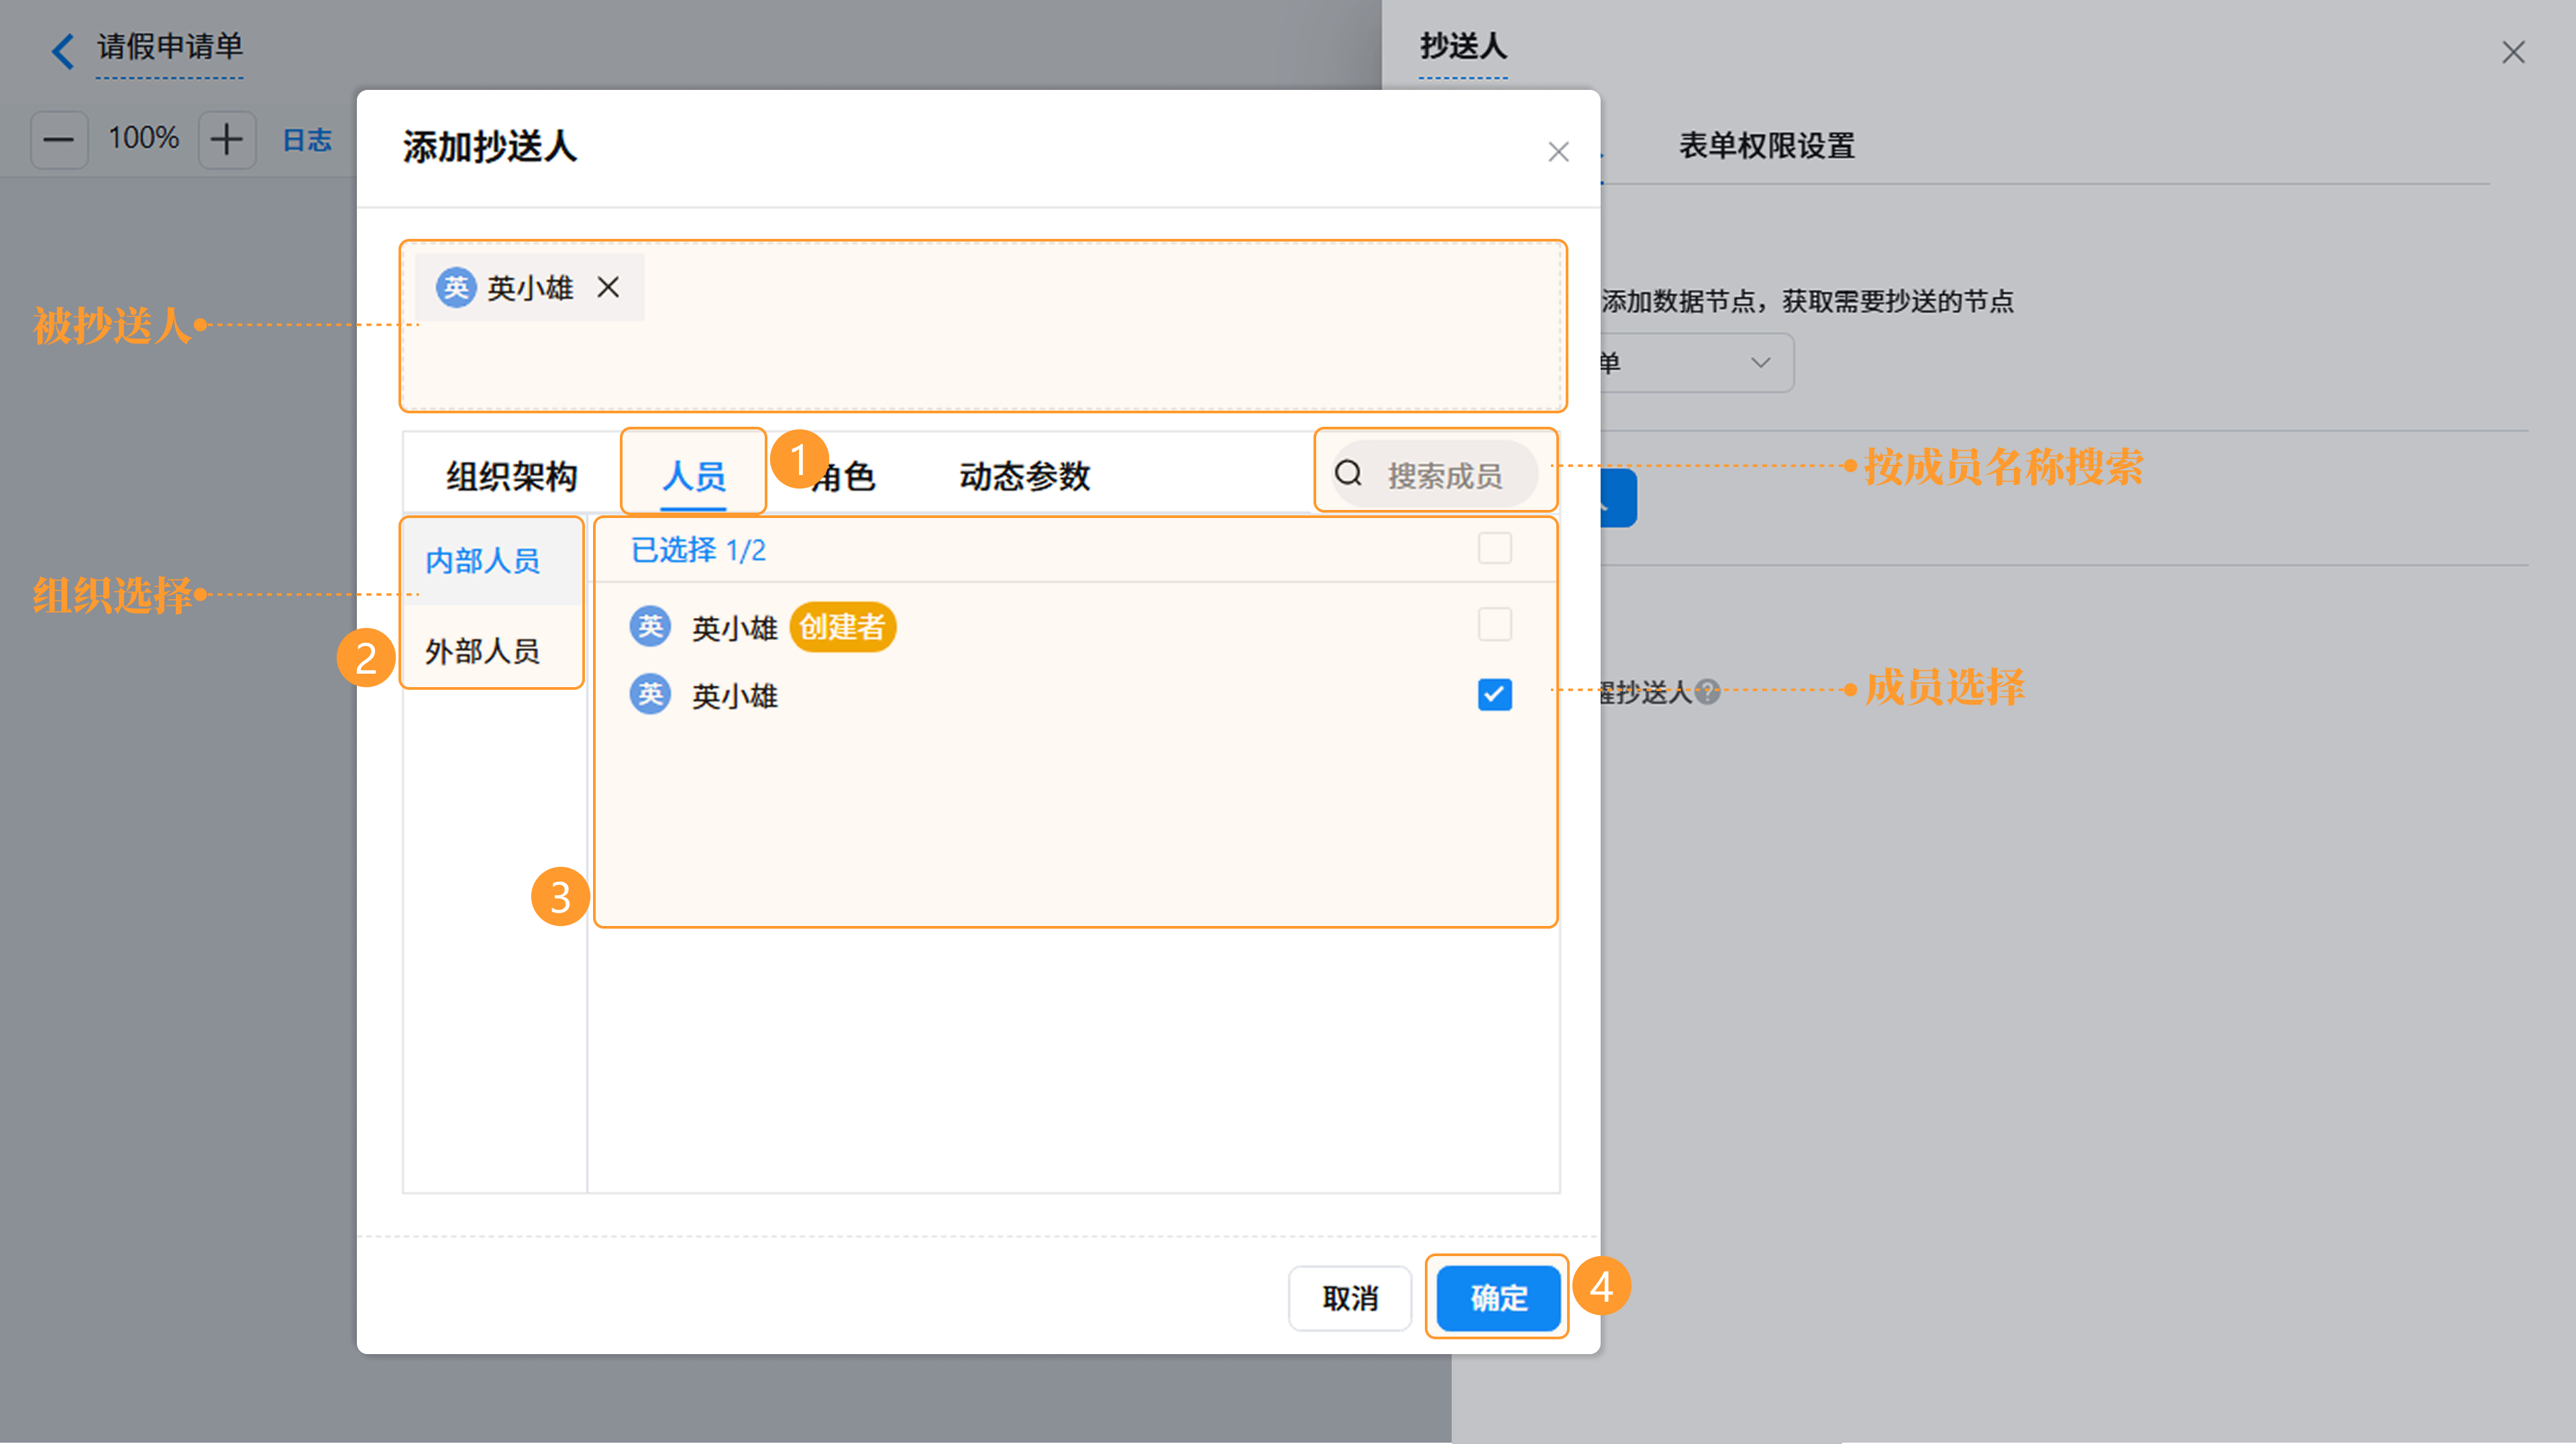Close the 抄送人 side panel

click(2513, 53)
